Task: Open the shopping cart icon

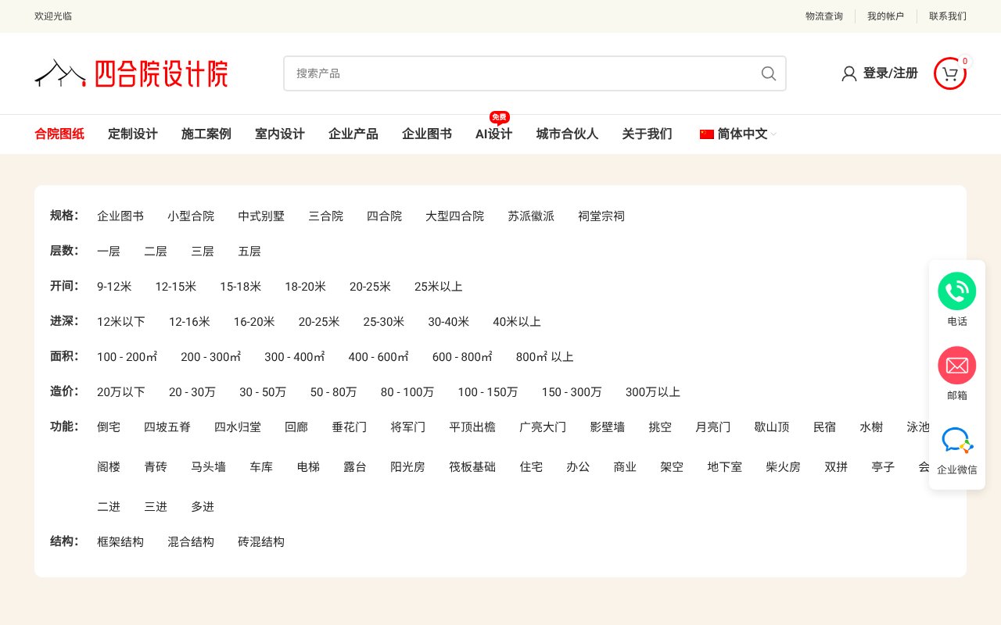Action: pos(949,74)
